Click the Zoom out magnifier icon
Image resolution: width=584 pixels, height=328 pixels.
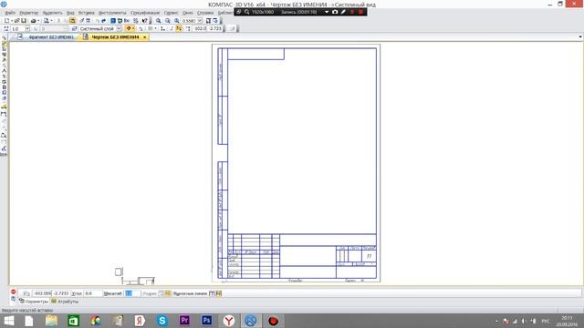[177, 21]
